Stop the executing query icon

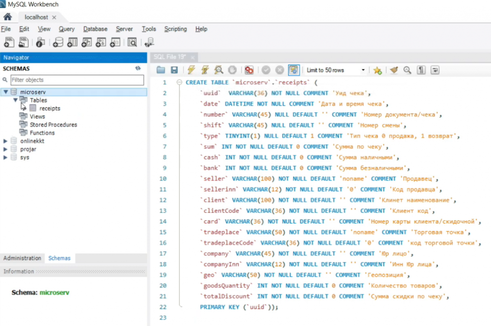(x=233, y=70)
